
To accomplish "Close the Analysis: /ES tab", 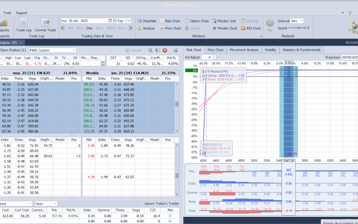I will pyautogui.click(x=21, y=42).
